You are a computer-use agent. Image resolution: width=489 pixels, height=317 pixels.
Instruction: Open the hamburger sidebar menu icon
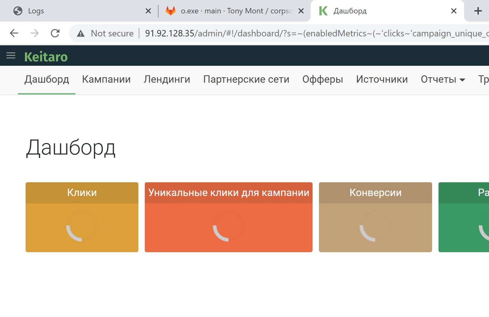[x=11, y=56]
